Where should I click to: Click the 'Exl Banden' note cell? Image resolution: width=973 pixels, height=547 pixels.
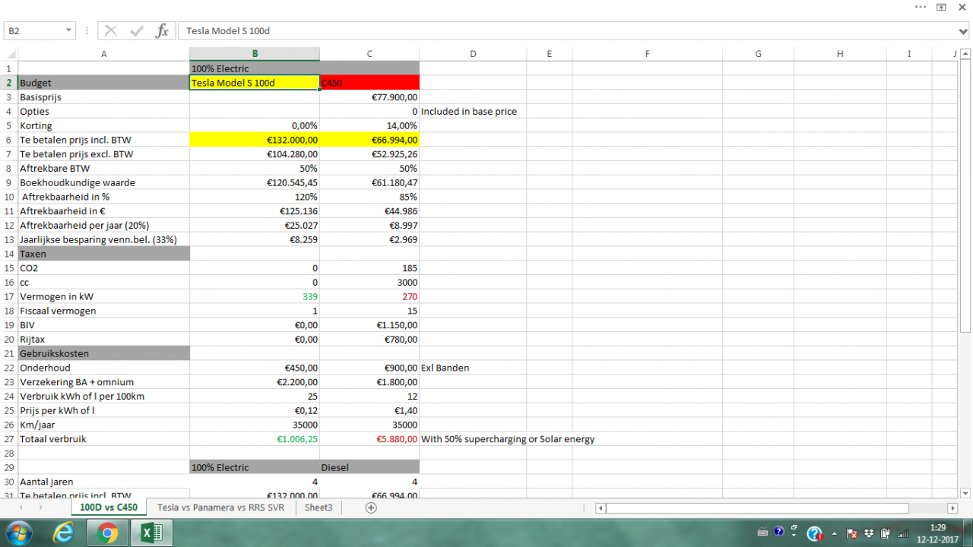[x=473, y=368]
